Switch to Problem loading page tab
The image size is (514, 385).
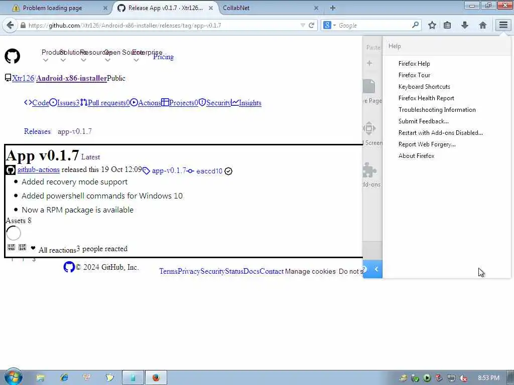coord(52,8)
